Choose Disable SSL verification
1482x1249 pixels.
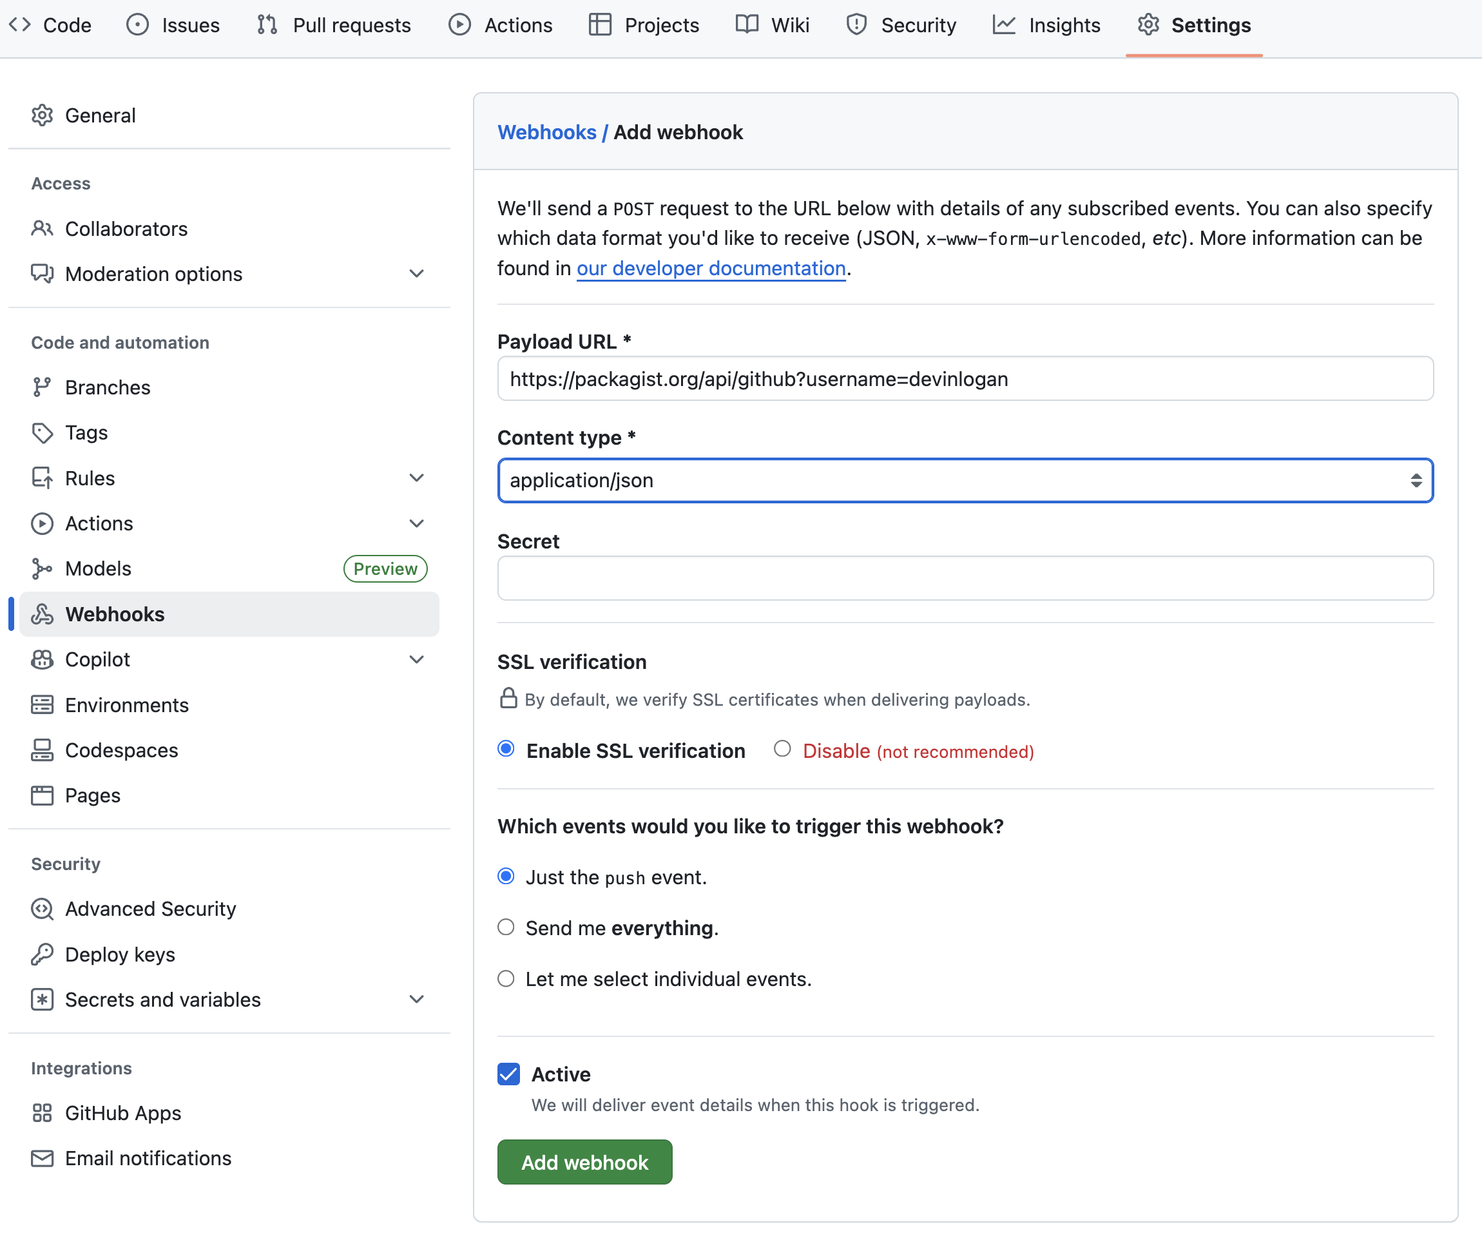782,750
